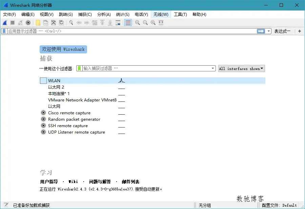Open a capture file folder icon
Image resolution: width=305 pixels, height=209 pixels.
click(x=38, y=23)
